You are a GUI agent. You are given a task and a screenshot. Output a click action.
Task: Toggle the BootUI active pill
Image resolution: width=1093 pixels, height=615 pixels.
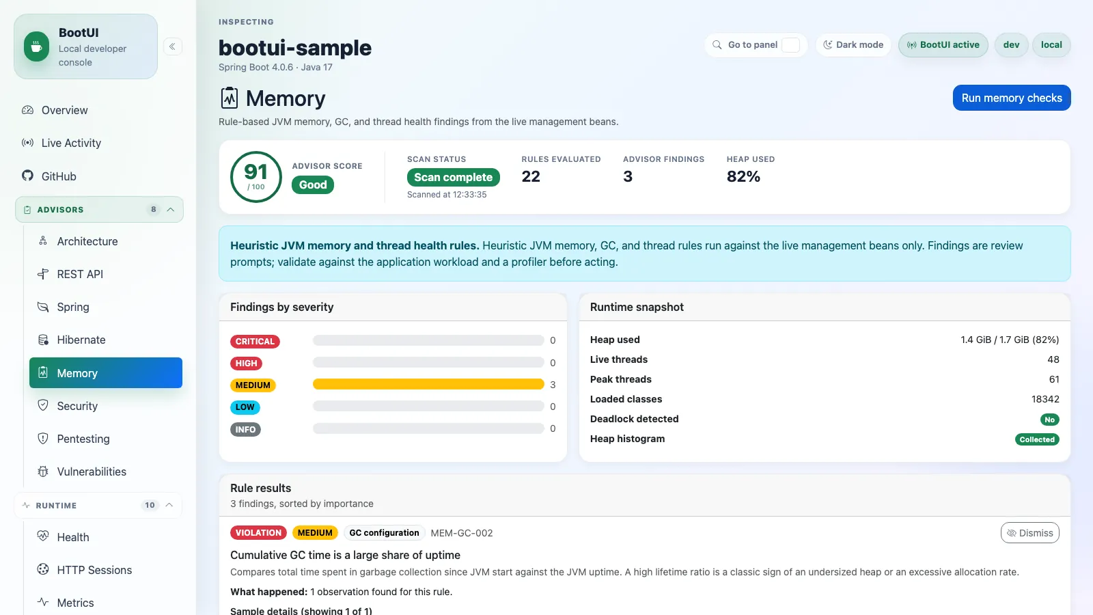[943, 45]
